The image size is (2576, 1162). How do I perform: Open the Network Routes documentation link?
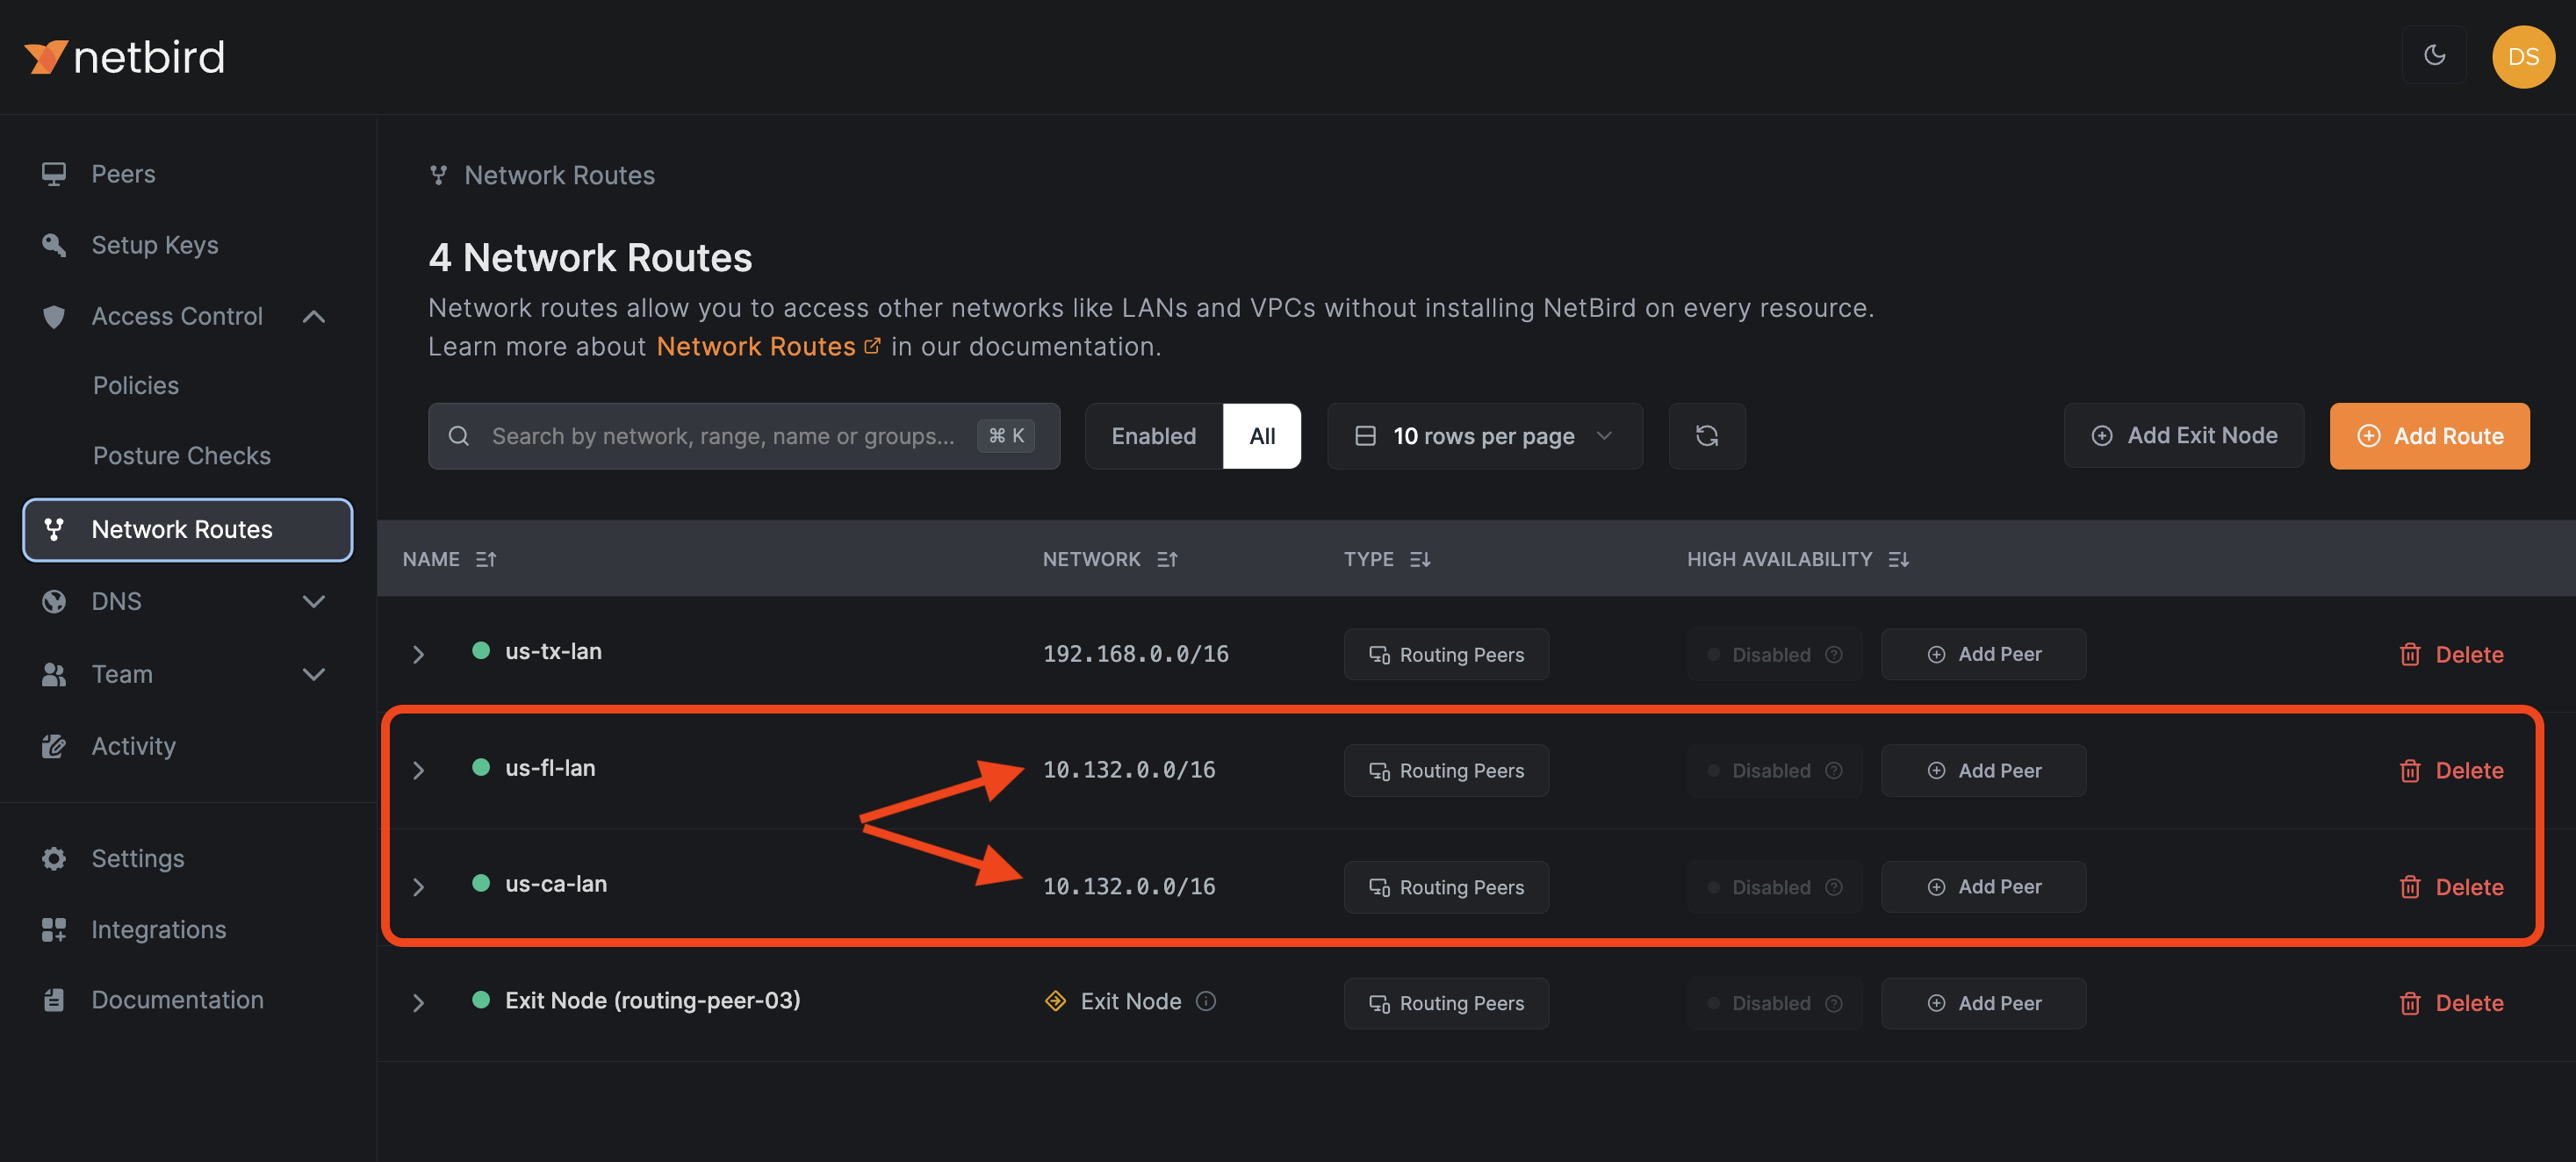755,346
